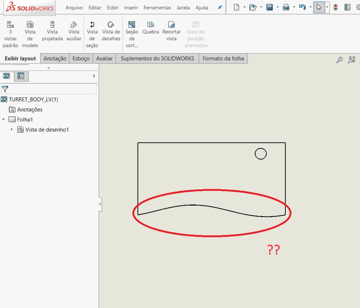The image size is (360, 308).
Task: Show the FeatureManager design tree tab
Action: click(6, 76)
